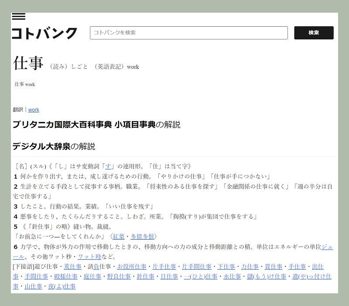Click definition 1 text 何かを作り出す

[41, 177]
